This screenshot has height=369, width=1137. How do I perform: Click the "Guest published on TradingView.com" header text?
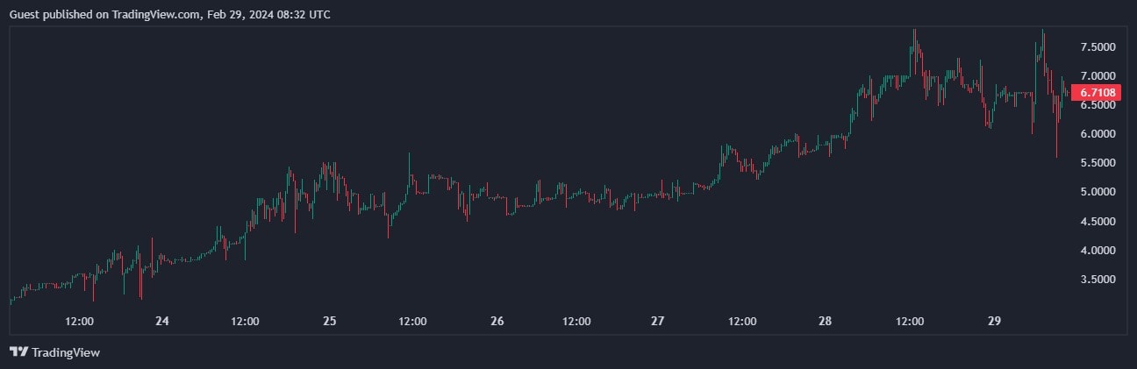[x=104, y=15]
